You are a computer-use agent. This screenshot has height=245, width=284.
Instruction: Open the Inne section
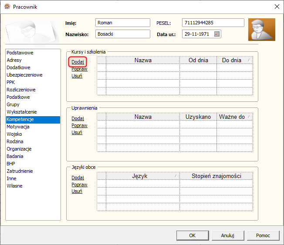coord(33,178)
